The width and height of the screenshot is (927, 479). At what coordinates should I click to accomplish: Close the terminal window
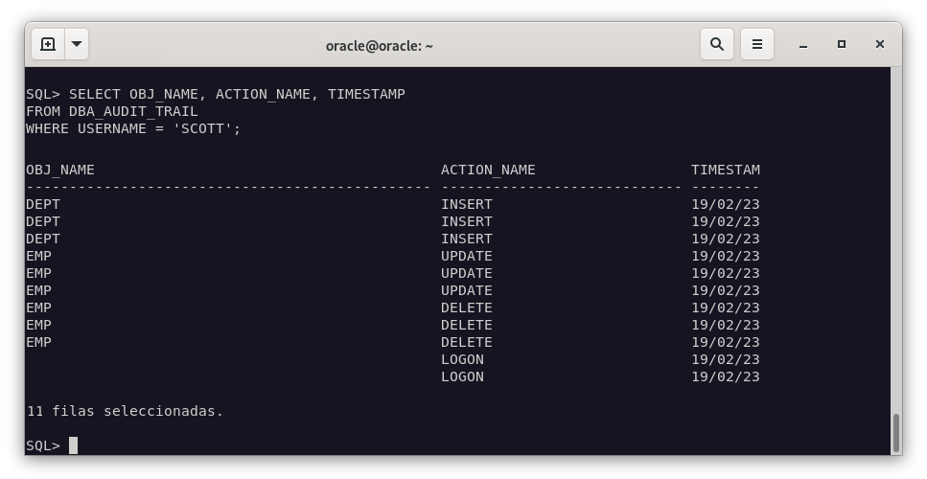(879, 44)
